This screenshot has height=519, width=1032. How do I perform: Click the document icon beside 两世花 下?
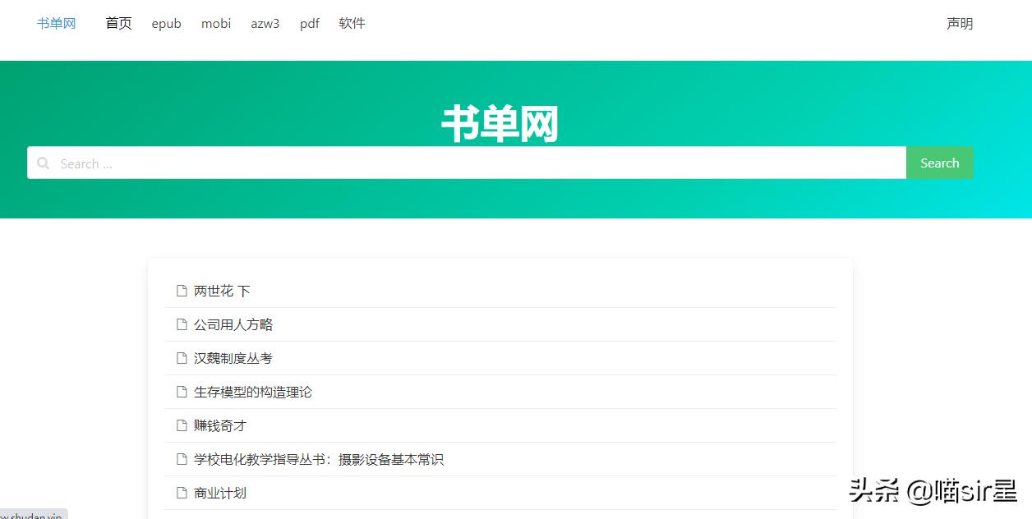tap(181, 290)
